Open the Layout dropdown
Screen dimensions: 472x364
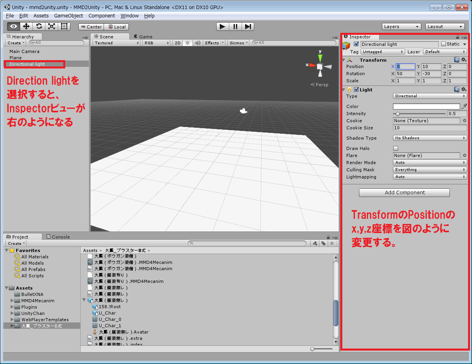(x=445, y=27)
